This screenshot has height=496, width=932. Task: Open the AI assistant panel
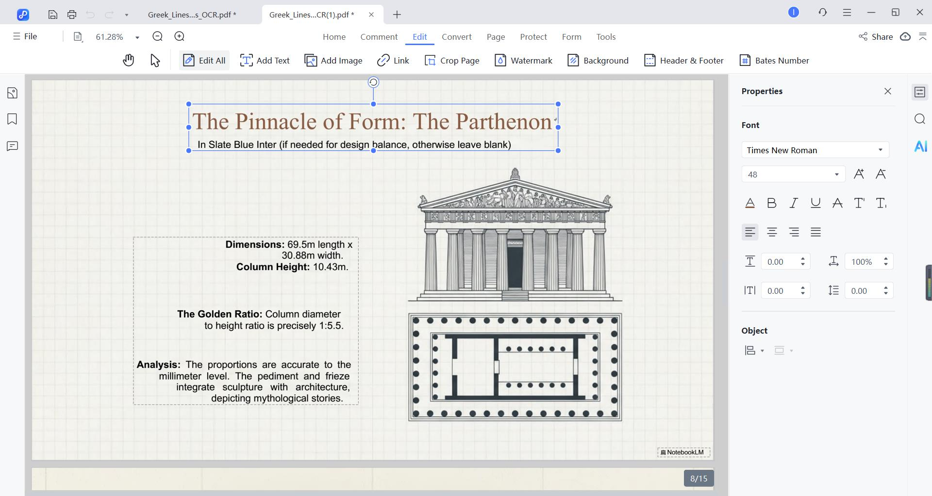coord(920,146)
